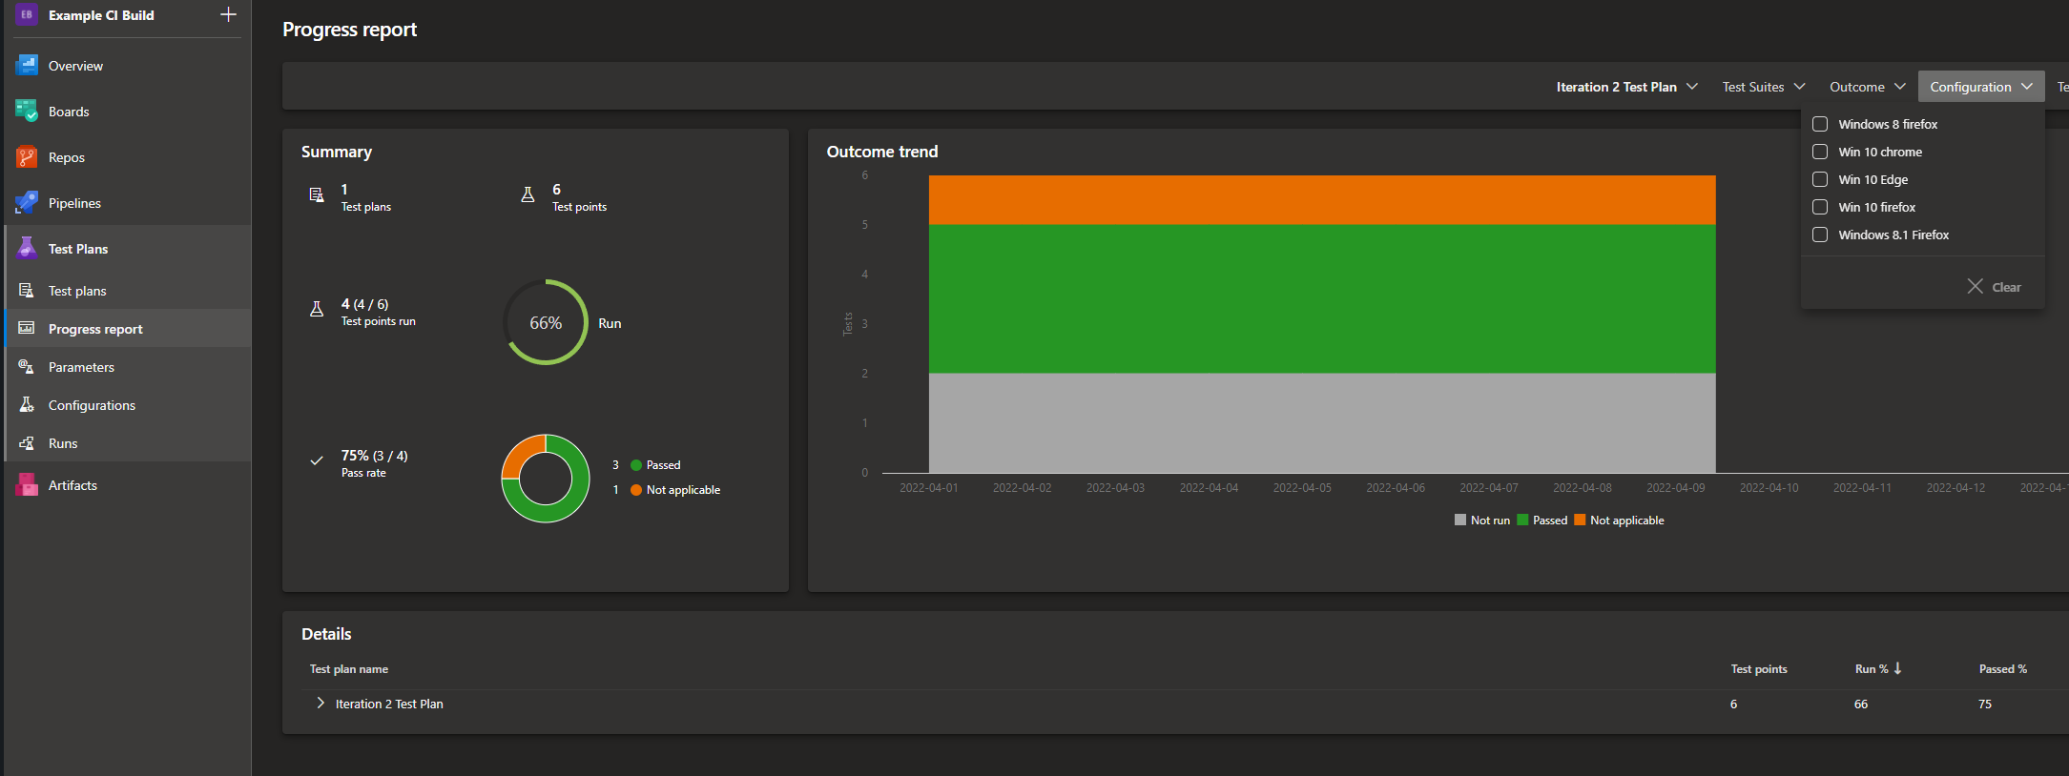Check the Win 10 Edge checkbox
The height and width of the screenshot is (776, 2069).
click(x=1820, y=179)
